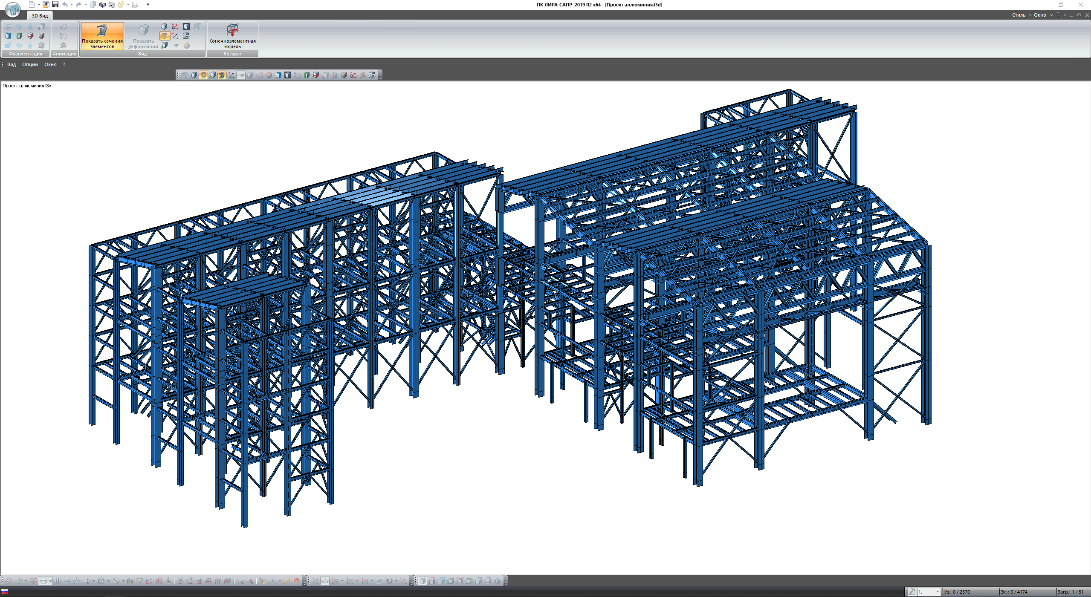
Task: Open the load case number combo box
Action: (929, 591)
